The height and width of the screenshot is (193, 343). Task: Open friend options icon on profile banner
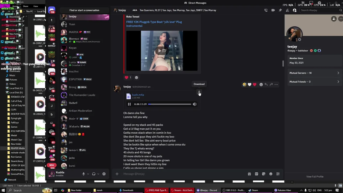click(334, 19)
